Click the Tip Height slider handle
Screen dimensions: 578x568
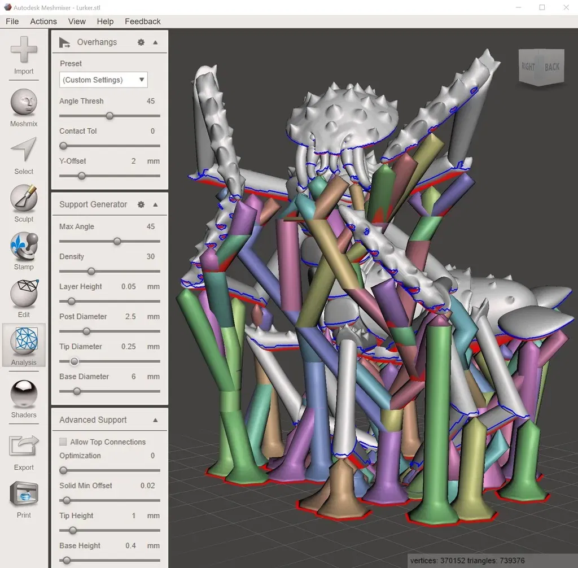(73, 531)
